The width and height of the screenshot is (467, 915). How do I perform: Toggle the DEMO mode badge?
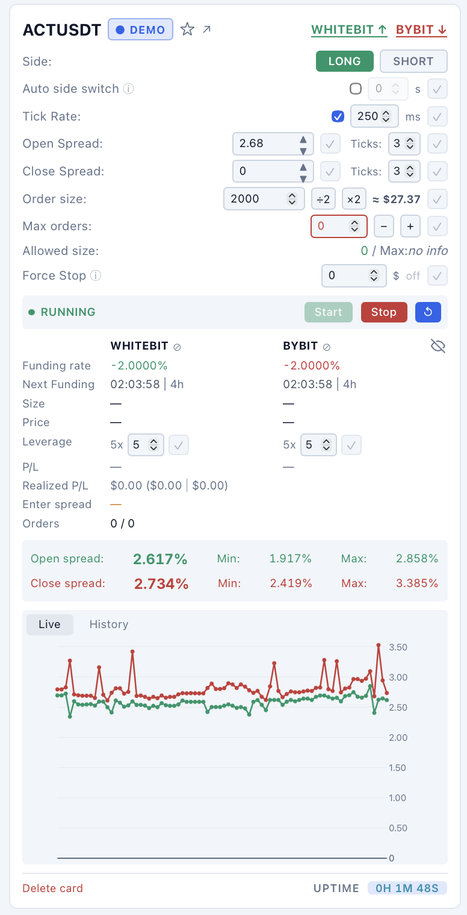click(141, 29)
